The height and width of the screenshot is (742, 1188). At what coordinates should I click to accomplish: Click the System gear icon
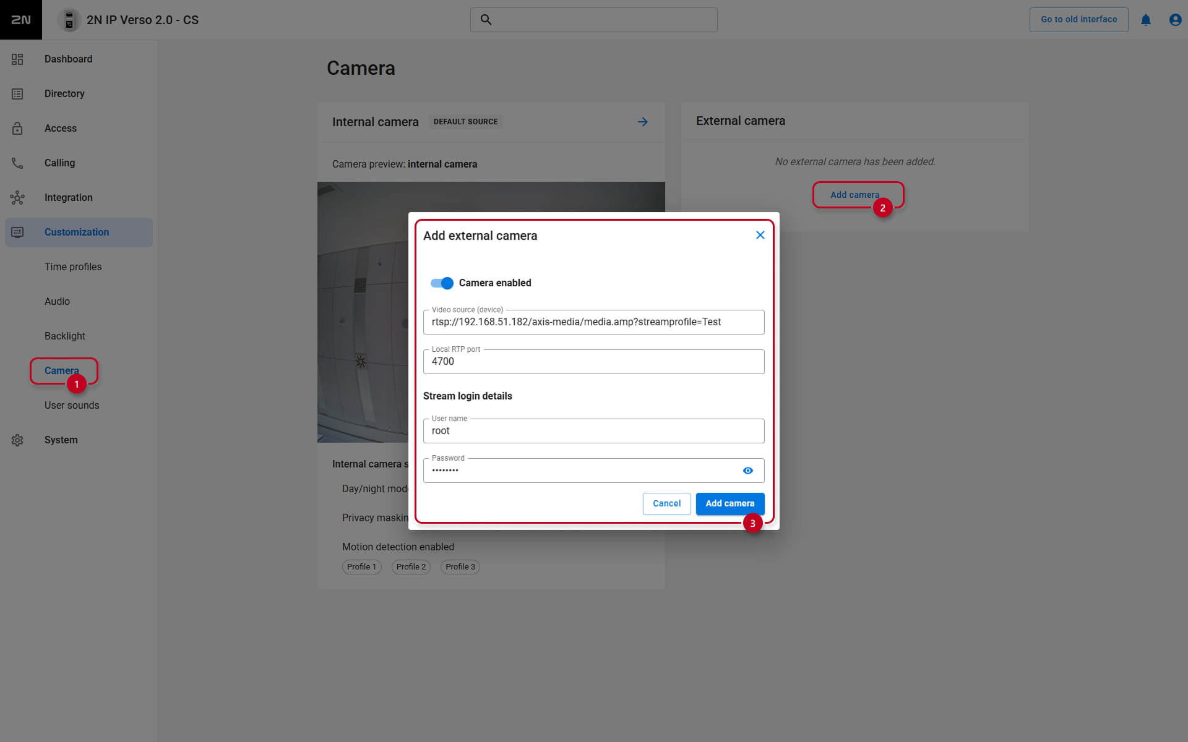pyautogui.click(x=17, y=440)
